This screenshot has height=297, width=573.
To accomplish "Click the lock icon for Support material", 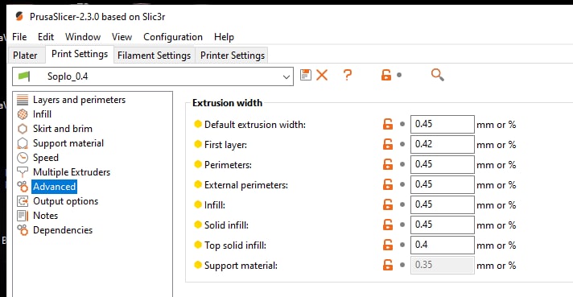I will click(388, 265).
